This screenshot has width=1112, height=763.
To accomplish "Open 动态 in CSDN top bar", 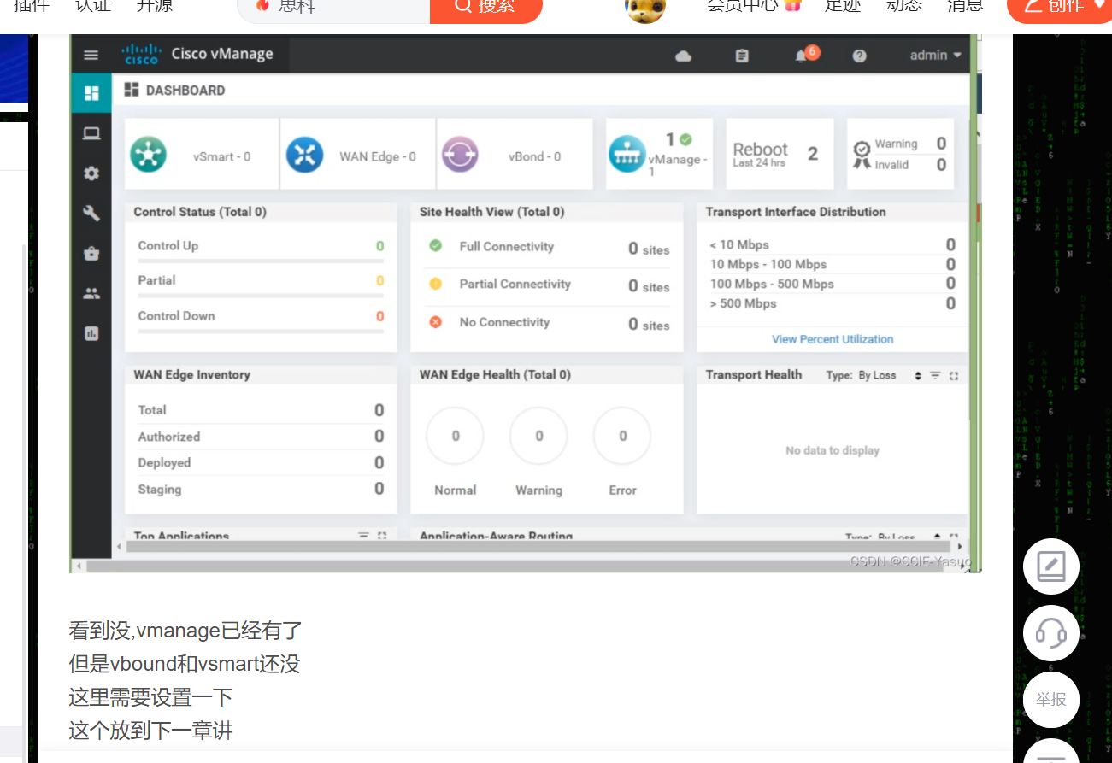I will 904,7.
